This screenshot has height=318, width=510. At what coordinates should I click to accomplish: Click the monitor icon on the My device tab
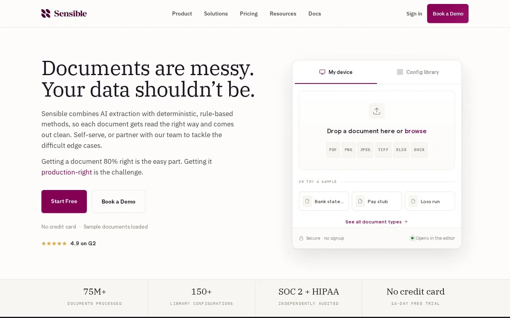coord(322,72)
